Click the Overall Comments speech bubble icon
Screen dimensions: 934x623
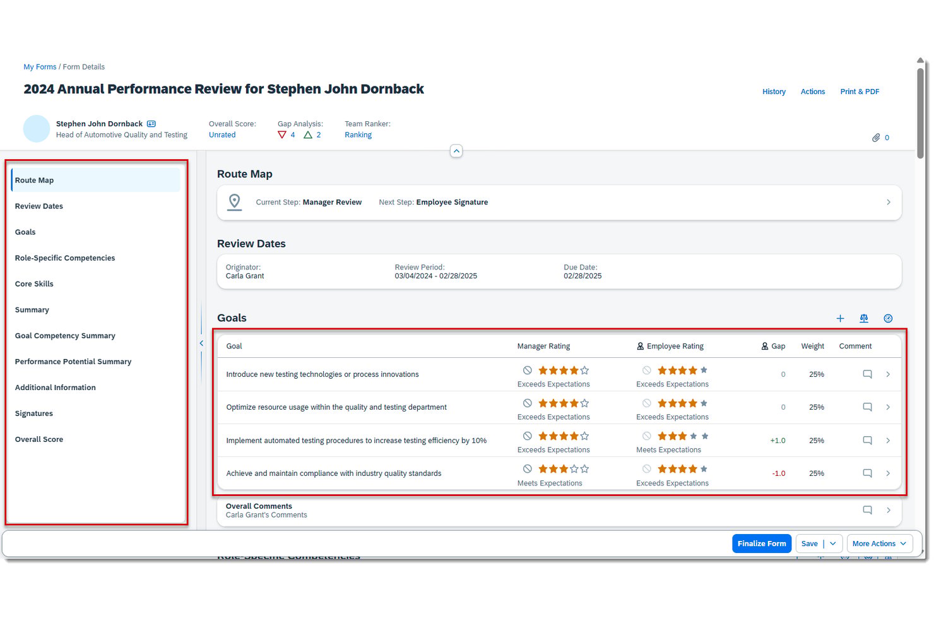pyautogui.click(x=867, y=510)
